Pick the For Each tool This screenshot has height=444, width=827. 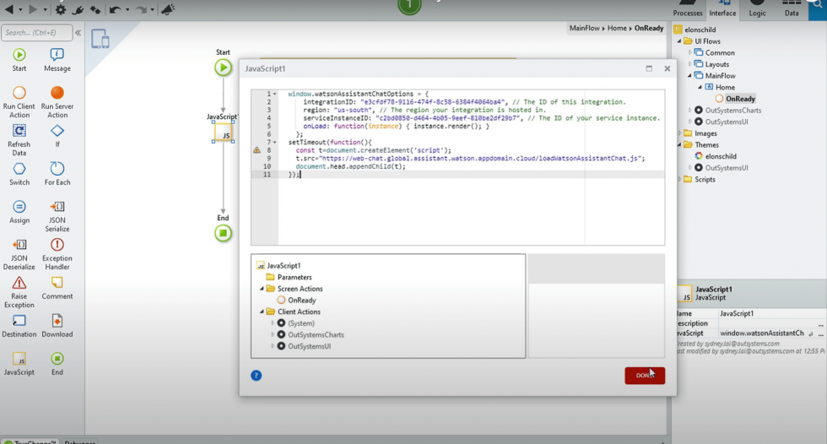click(x=57, y=169)
